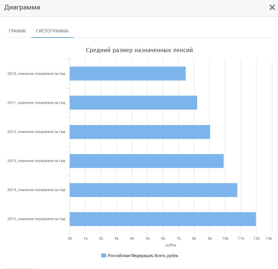This screenshot has width=278, height=269.
Task: Click the 11k axis tick label
Action: pos(241,238)
